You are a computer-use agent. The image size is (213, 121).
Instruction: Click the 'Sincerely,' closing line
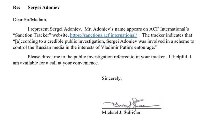pos(112,78)
